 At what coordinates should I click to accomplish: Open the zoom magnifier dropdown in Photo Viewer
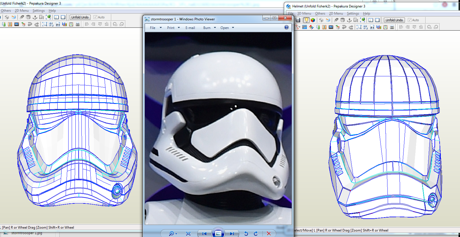click(x=173, y=234)
